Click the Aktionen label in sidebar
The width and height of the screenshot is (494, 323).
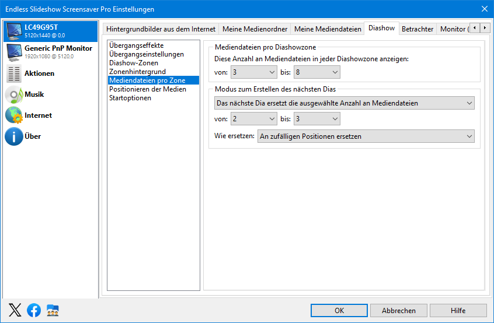click(x=39, y=73)
